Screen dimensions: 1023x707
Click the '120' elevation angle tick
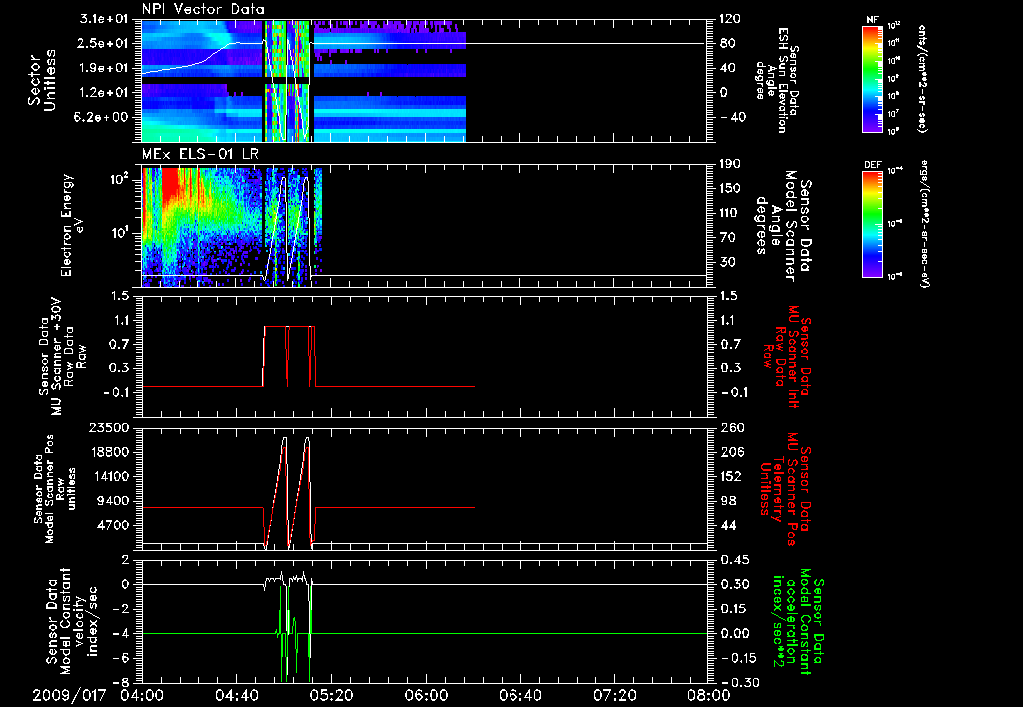point(728,19)
